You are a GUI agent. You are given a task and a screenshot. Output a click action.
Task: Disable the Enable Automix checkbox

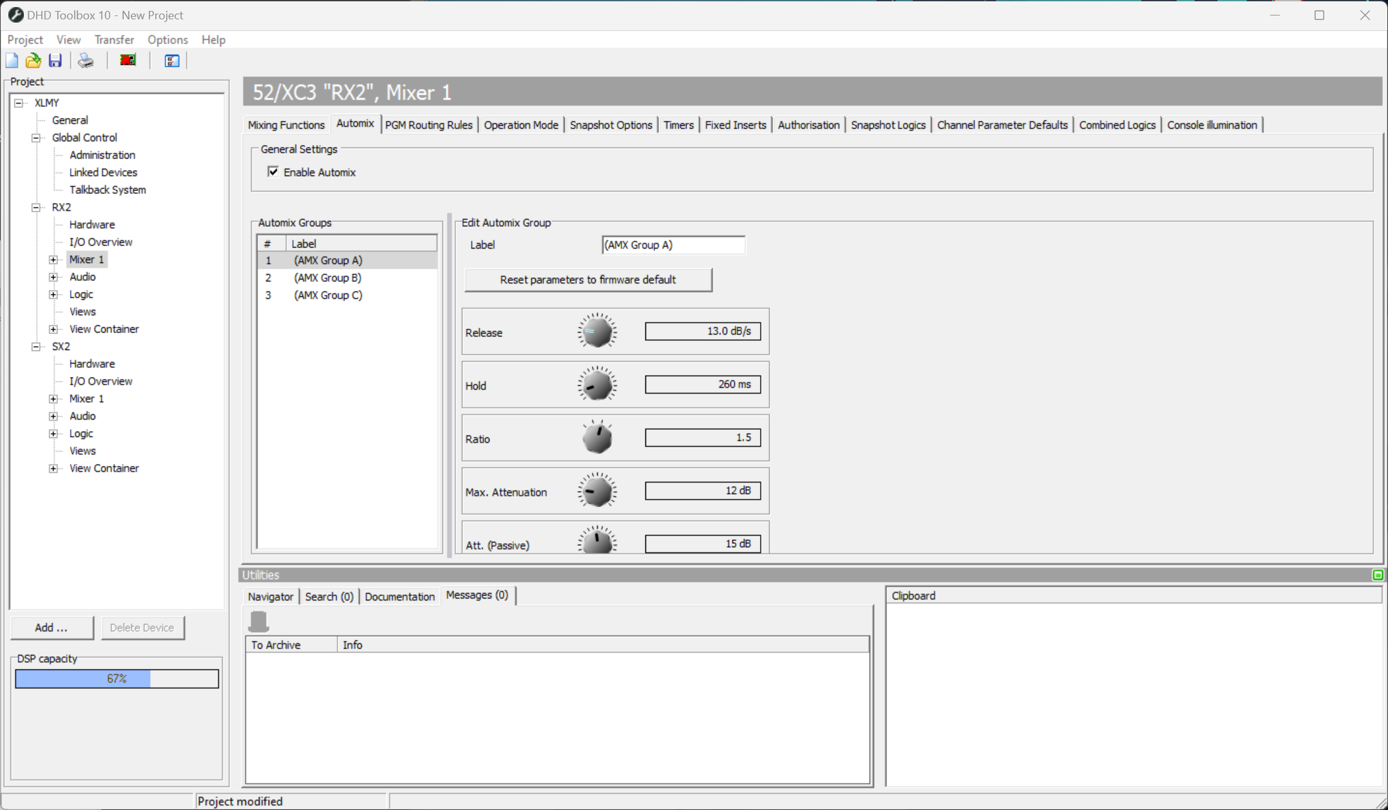(273, 171)
